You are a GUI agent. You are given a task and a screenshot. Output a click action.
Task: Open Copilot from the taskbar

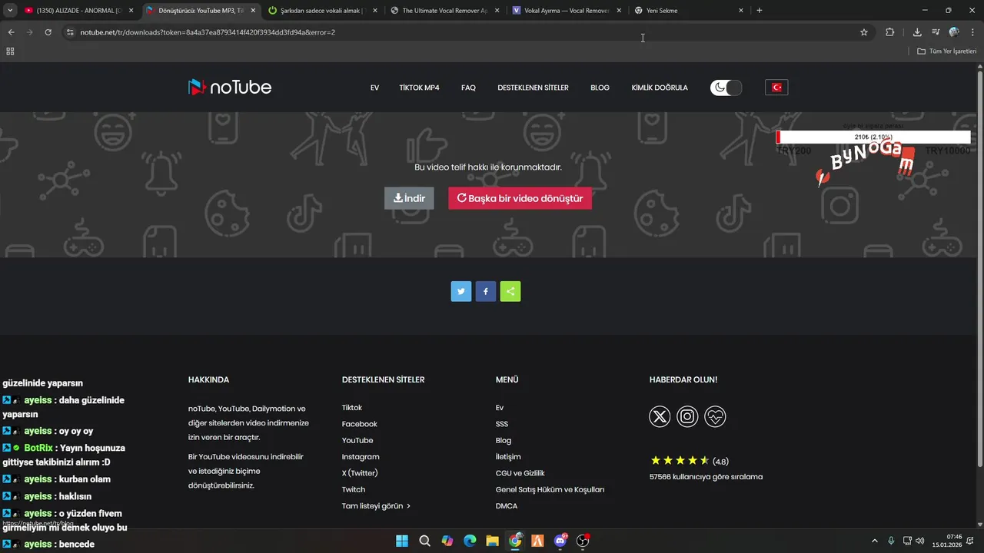coord(447,541)
